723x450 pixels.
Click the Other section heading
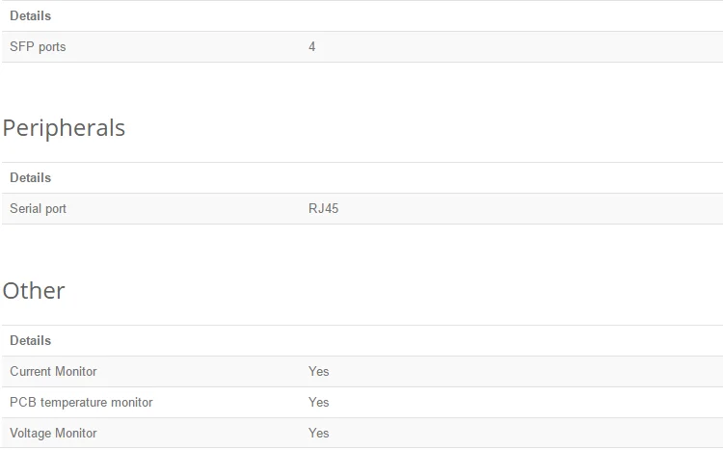34,291
